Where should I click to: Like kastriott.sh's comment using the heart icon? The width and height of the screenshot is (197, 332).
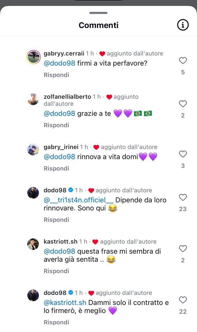point(183,249)
